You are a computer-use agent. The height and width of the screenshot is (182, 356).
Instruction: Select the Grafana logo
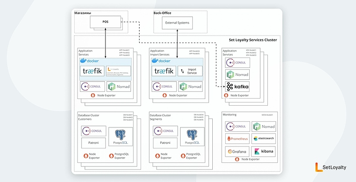(x=237, y=152)
